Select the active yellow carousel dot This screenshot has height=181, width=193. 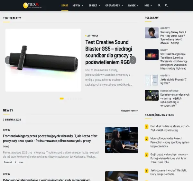(x=61, y=99)
